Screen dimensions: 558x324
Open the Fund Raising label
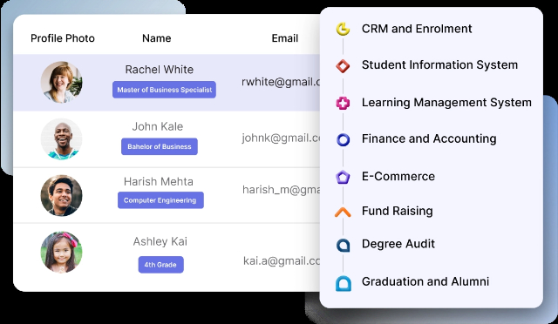pyautogui.click(x=398, y=211)
